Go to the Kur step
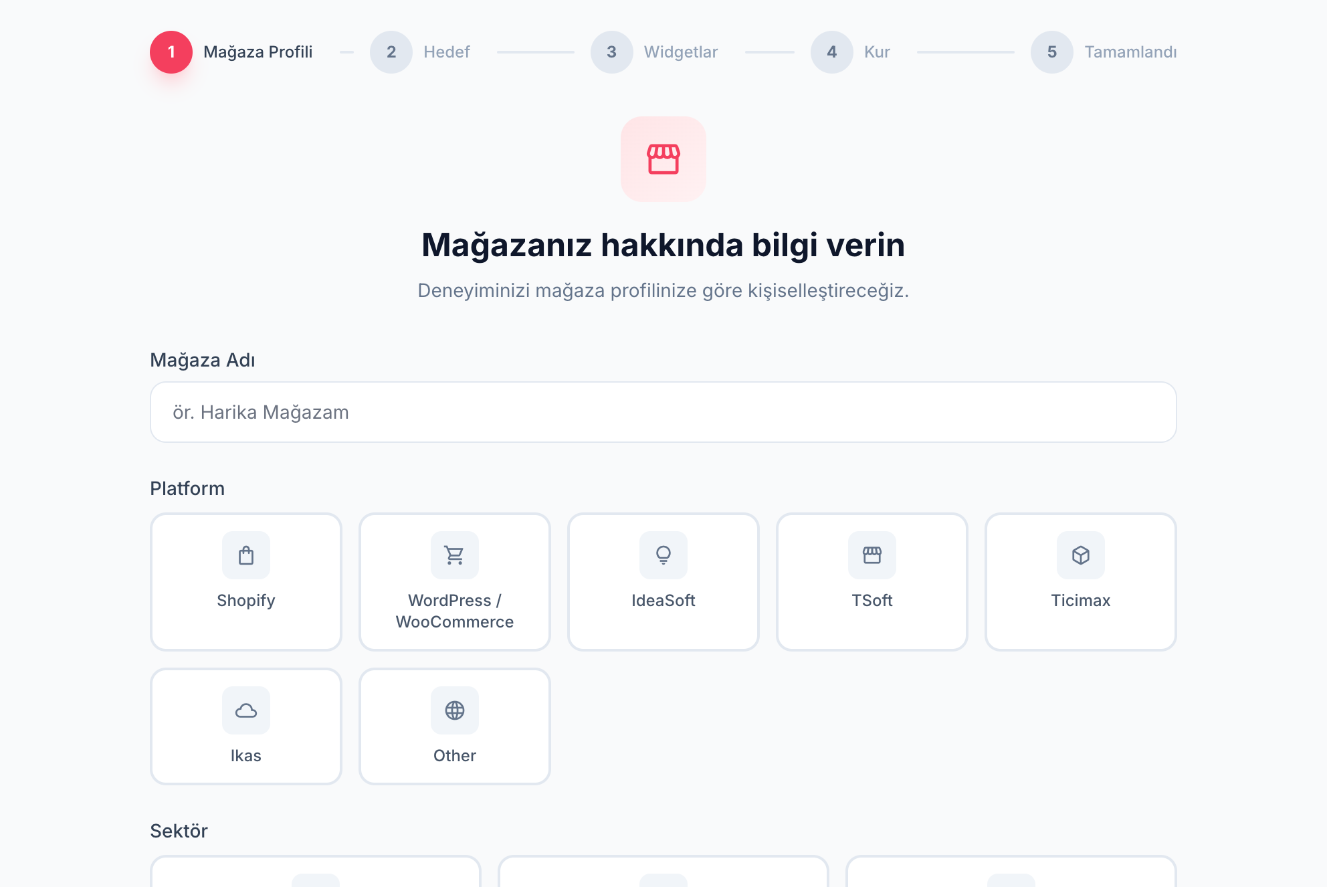Screen dimensions: 1327x887 [831, 52]
